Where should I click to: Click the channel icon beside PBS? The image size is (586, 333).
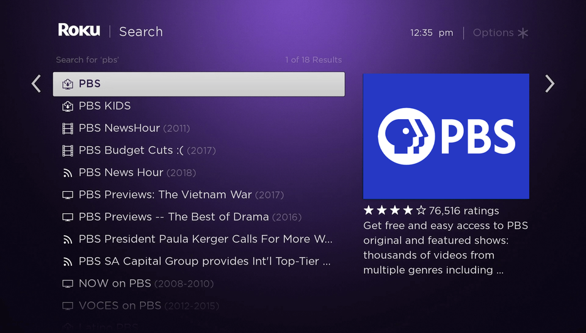tap(68, 84)
